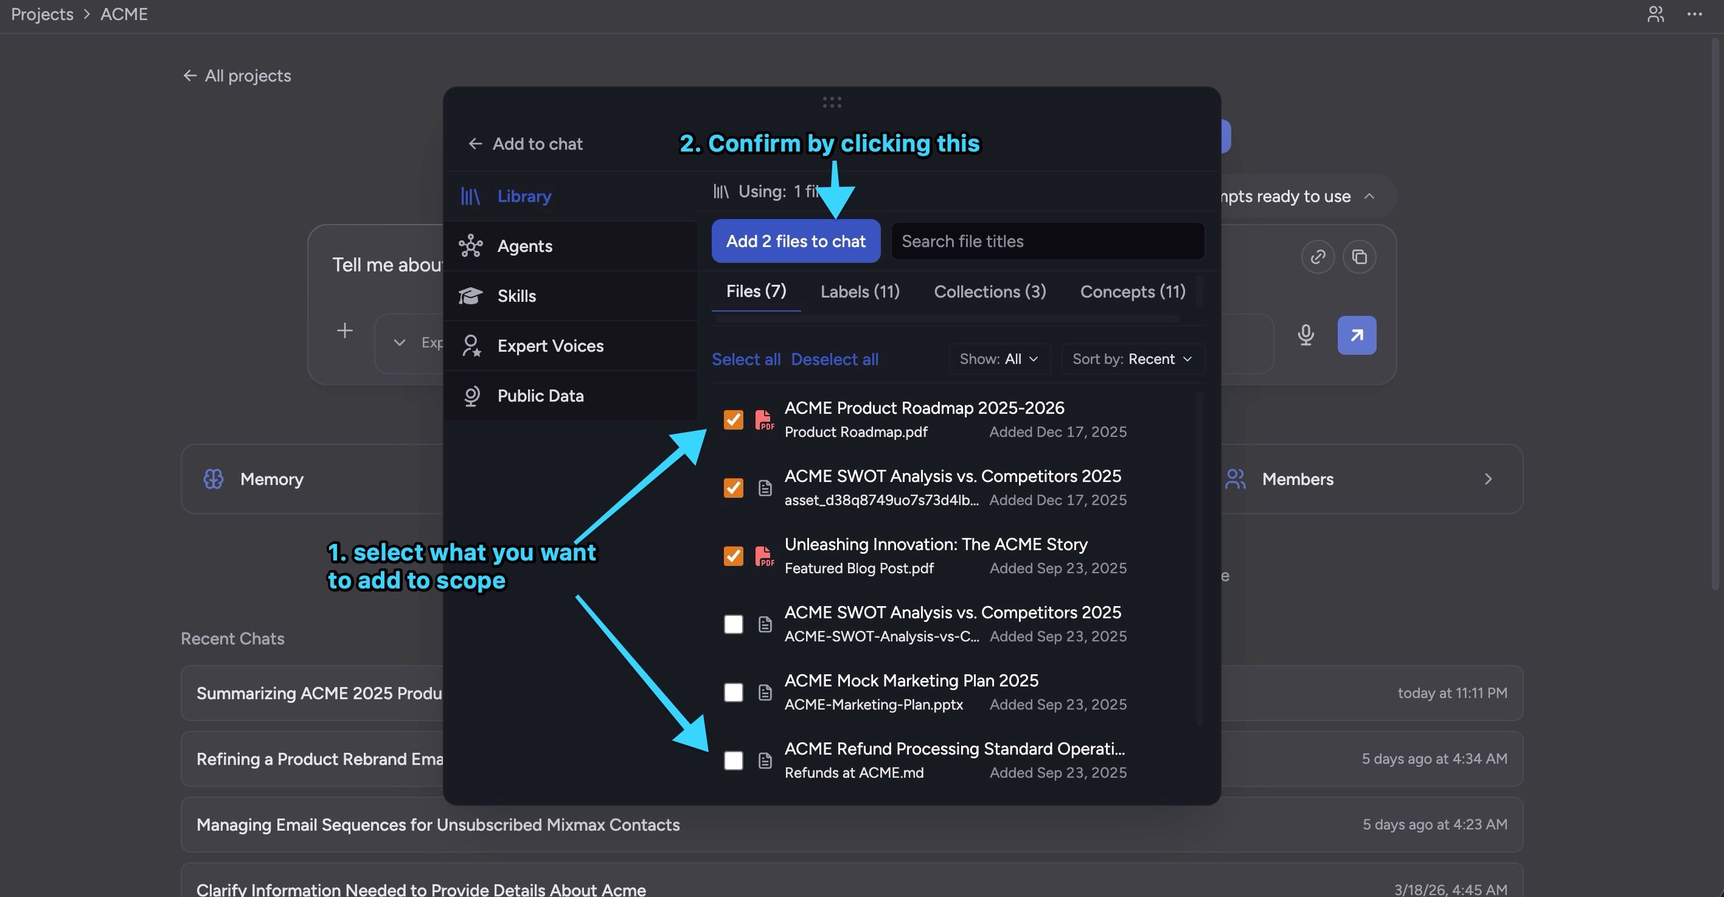Image resolution: width=1724 pixels, height=897 pixels.
Task: Click the library icon next to Using
Action: point(721,192)
